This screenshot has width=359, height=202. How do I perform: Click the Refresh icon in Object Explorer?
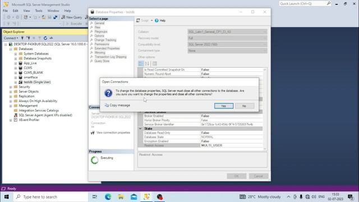(x=45, y=38)
